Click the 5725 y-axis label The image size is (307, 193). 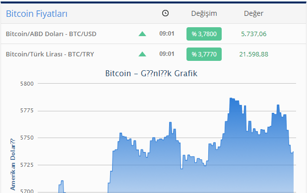(x=27, y=165)
